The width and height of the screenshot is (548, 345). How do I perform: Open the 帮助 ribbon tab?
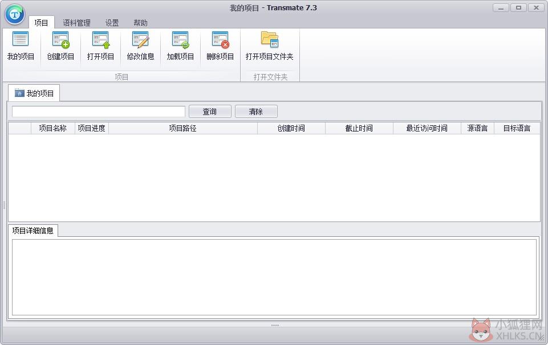tap(140, 23)
